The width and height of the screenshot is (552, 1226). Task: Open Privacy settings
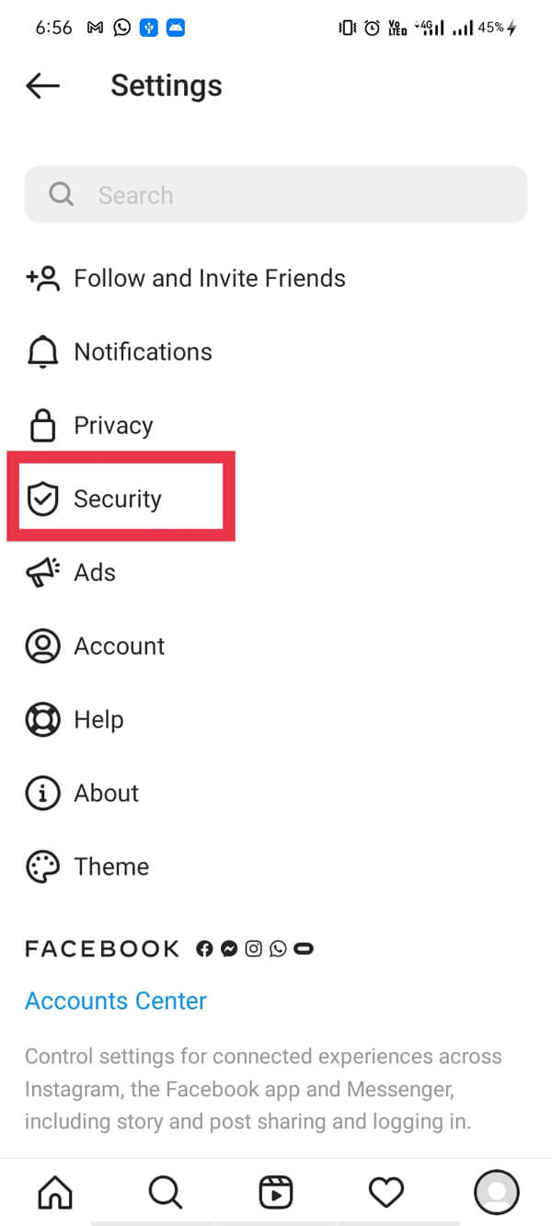click(x=113, y=426)
